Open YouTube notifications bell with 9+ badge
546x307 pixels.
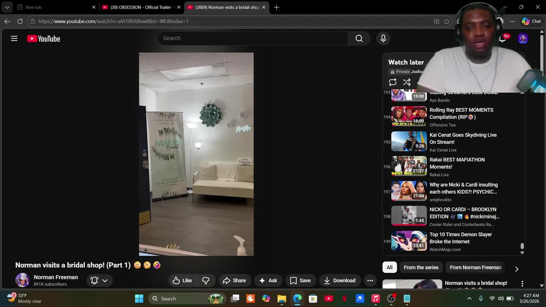[x=502, y=39]
